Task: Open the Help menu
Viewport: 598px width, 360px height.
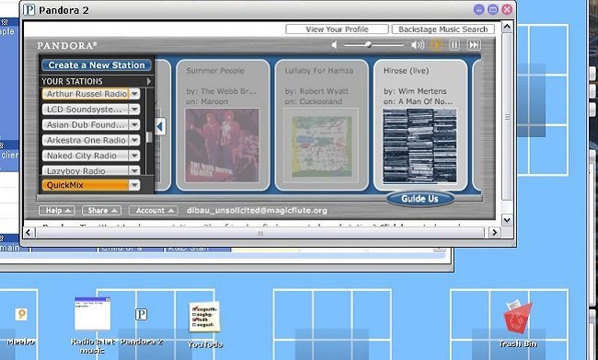Action: 57,210
